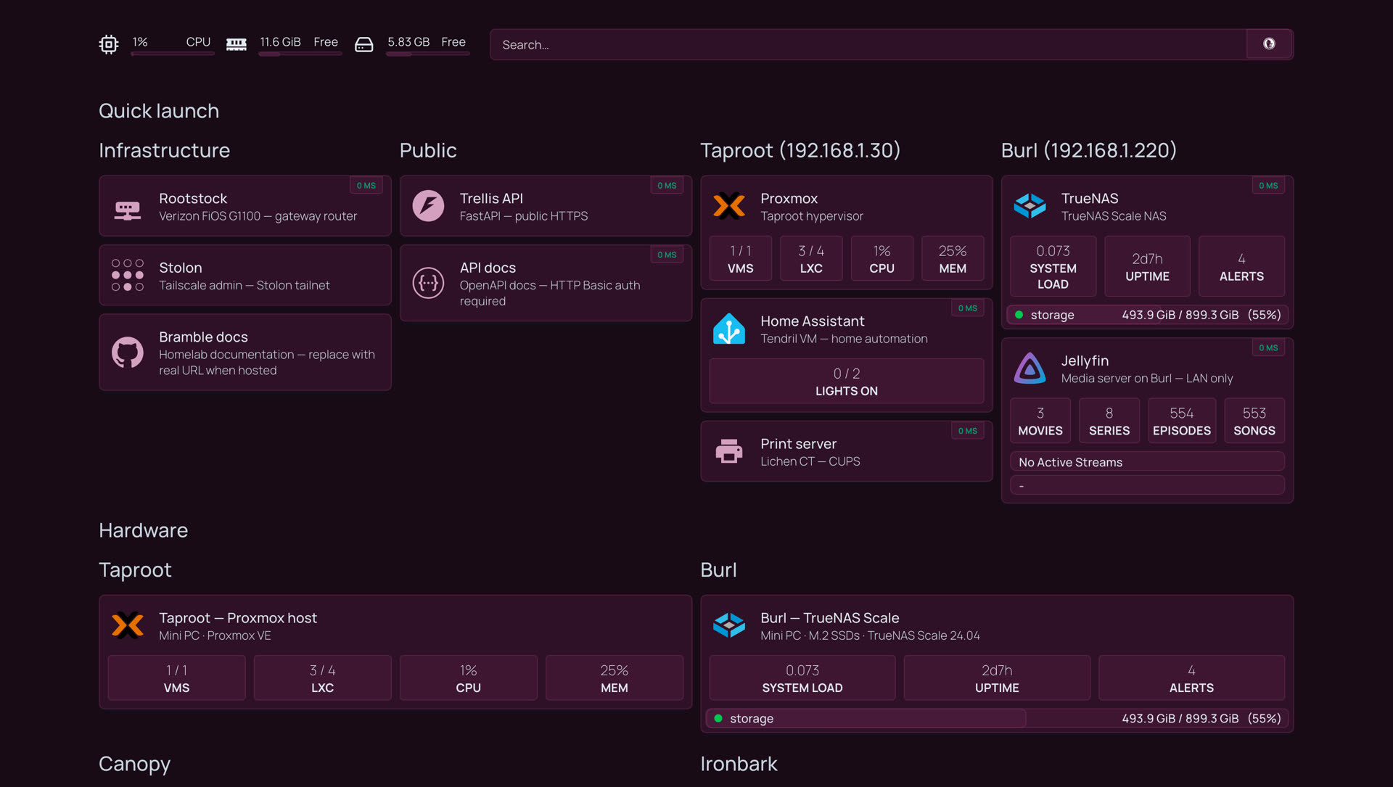Collapse the Burl (192.168.1.220) group heading

(1089, 150)
